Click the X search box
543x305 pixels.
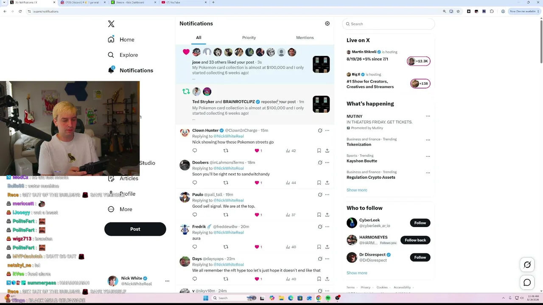click(x=389, y=24)
